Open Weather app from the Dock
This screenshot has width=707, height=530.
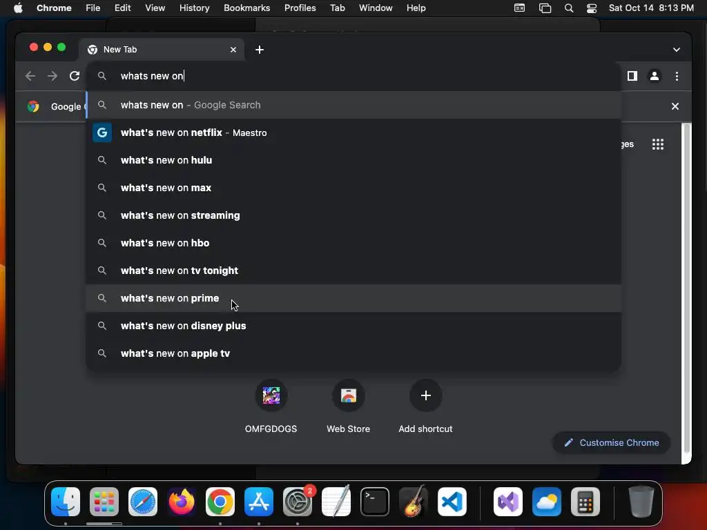pyautogui.click(x=547, y=501)
